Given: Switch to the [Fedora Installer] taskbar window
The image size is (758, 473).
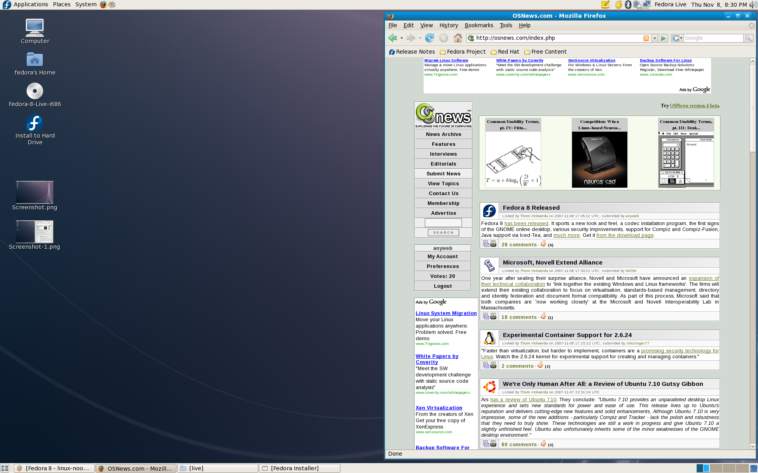Looking at the screenshot, I should coord(300,468).
